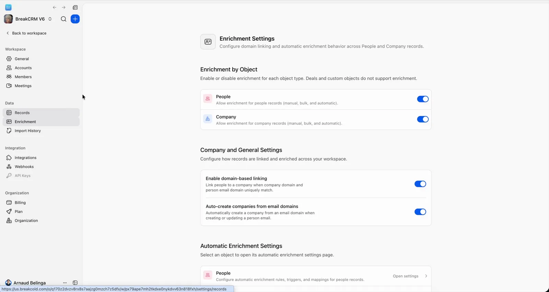
Task: Turn off Auto-create companies from email domains
Action: pos(420,212)
